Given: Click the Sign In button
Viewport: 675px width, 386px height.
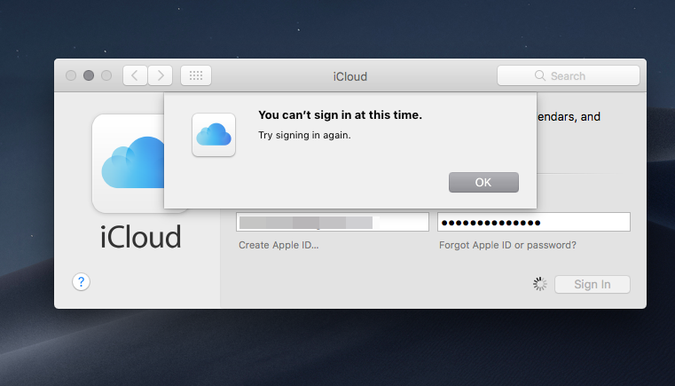Looking at the screenshot, I should click(593, 284).
